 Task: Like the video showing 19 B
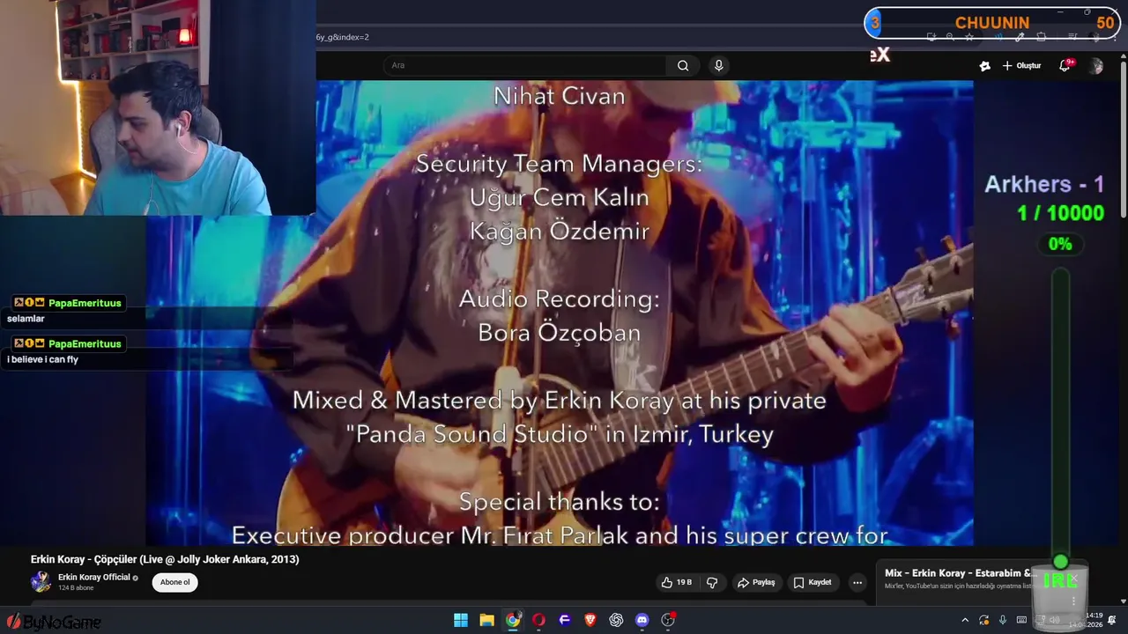pyautogui.click(x=677, y=582)
